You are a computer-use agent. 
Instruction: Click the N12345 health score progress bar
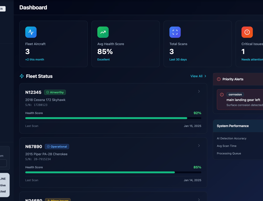113,118
